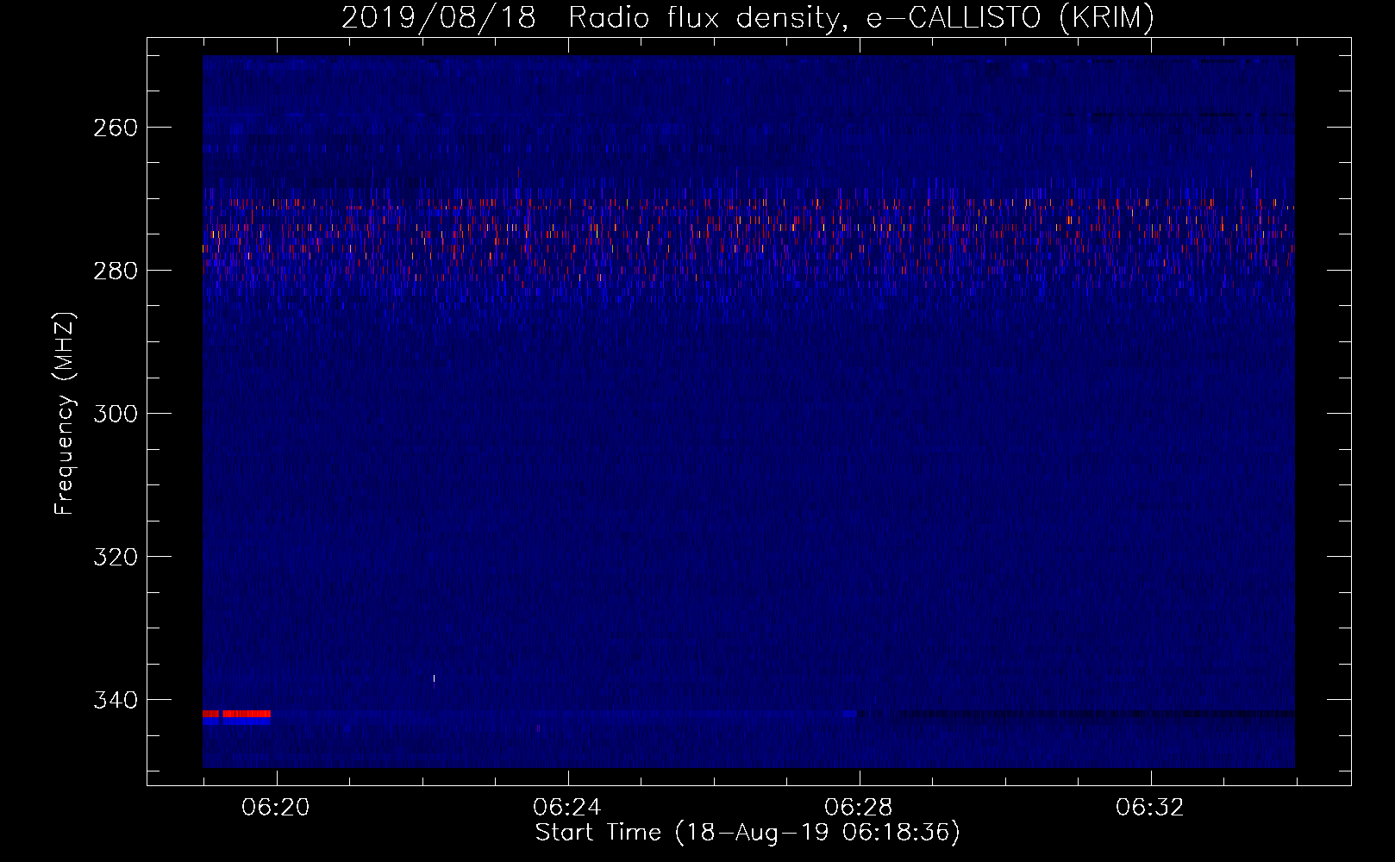Click the 280 frequency tick label

click(x=115, y=271)
